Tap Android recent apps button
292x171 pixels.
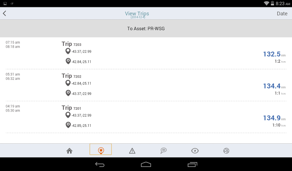192,164
